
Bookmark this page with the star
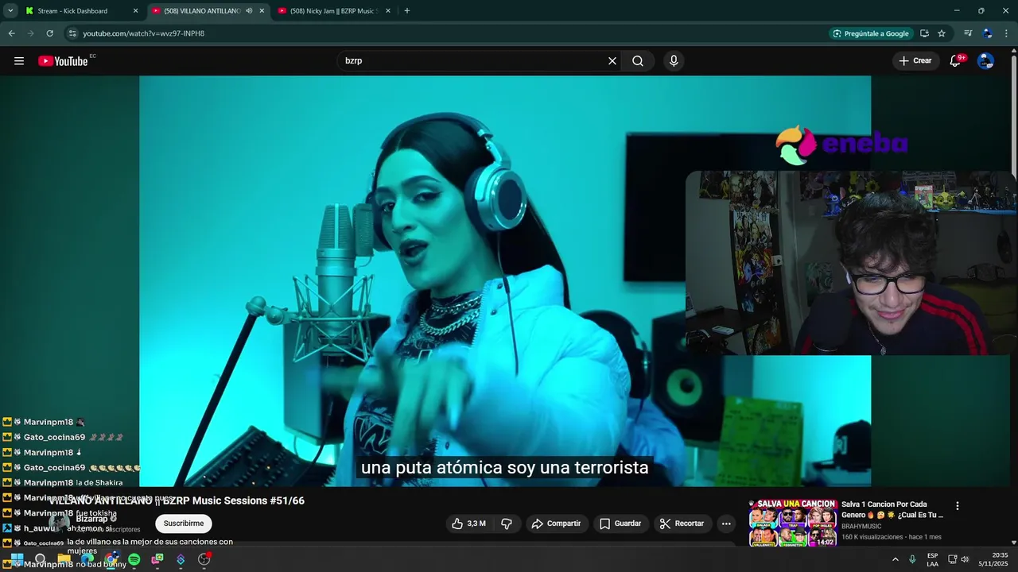click(x=942, y=33)
